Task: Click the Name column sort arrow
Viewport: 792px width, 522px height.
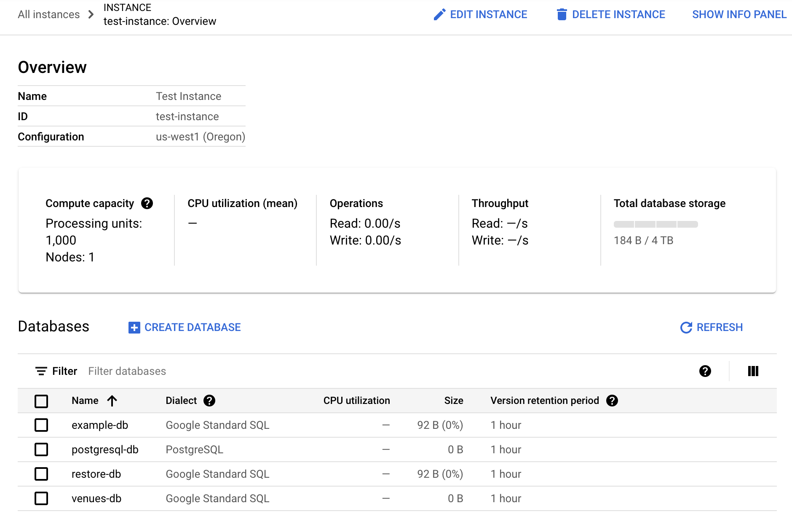Action: coord(112,401)
